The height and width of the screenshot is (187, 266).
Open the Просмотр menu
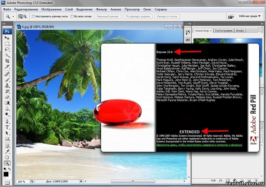pos(132,9)
